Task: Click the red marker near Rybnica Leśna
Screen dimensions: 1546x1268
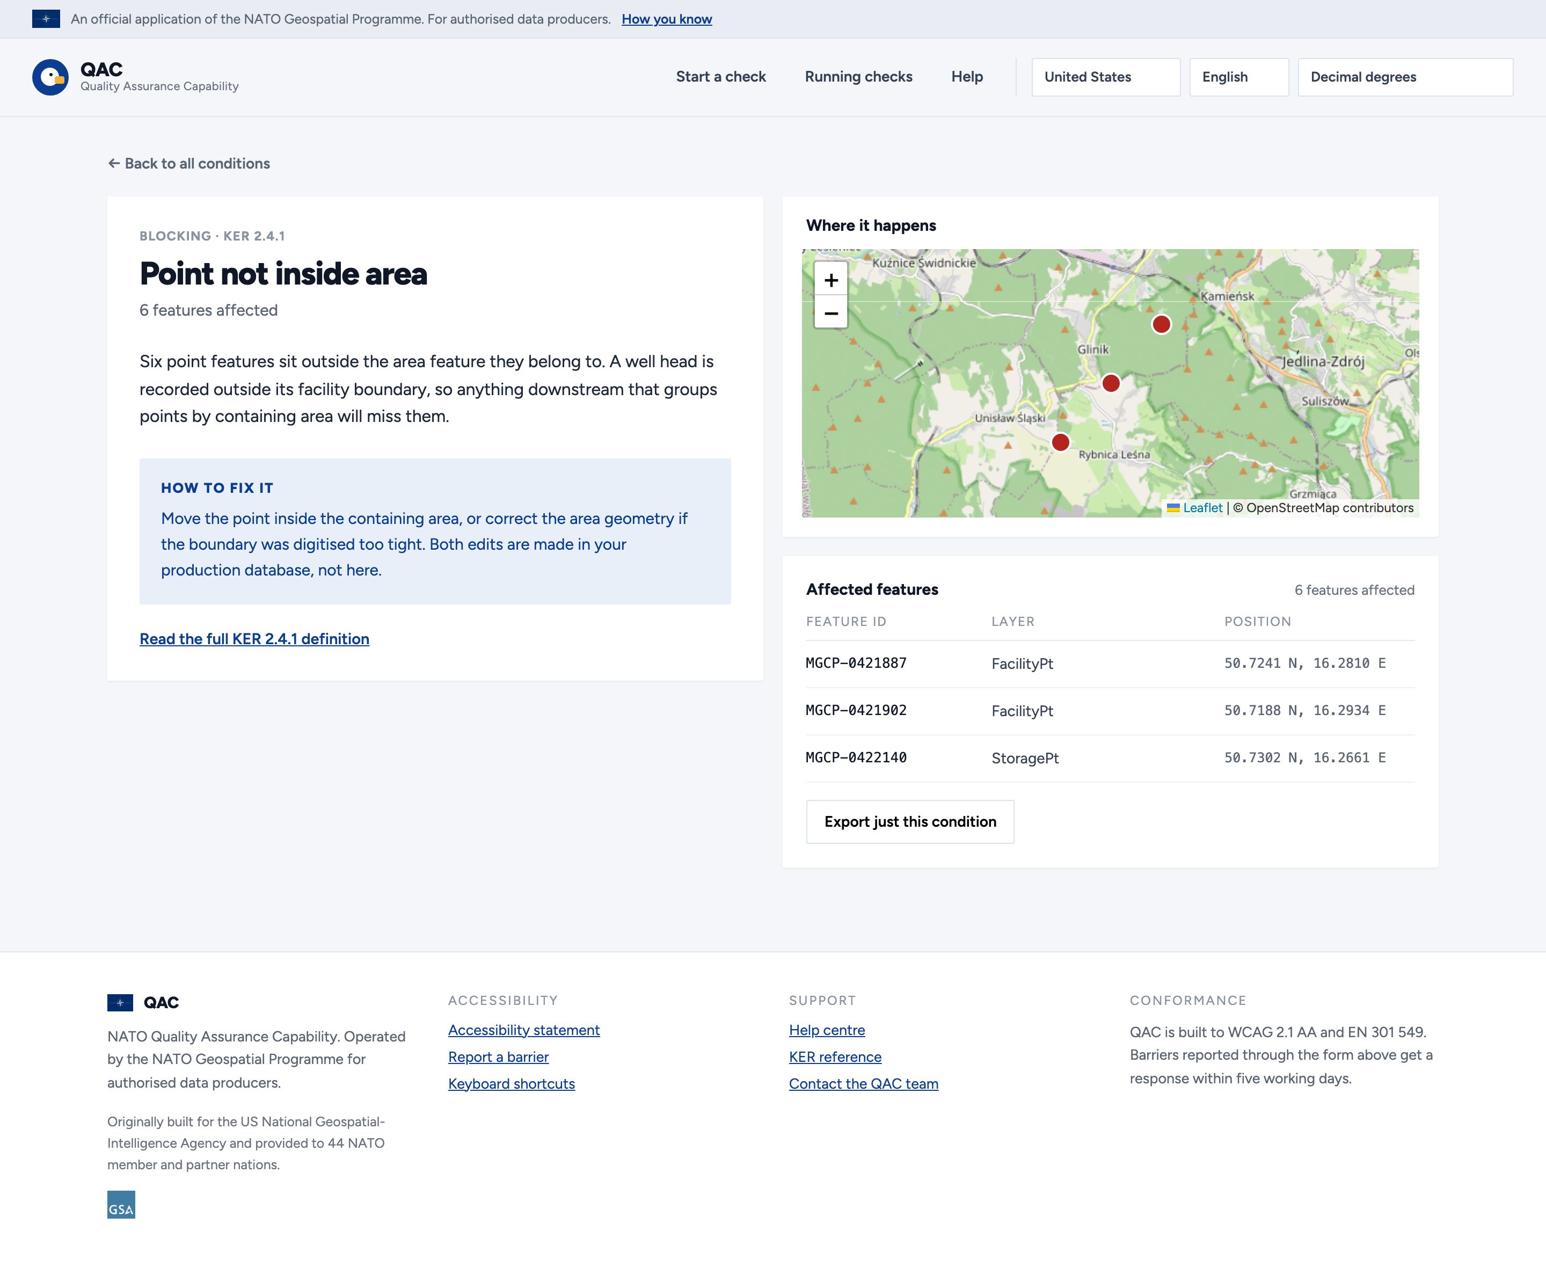Action: (x=1060, y=442)
